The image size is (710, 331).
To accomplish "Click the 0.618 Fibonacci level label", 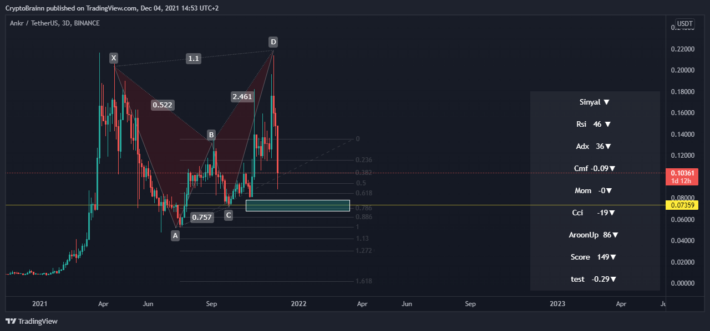I will tap(364, 193).
